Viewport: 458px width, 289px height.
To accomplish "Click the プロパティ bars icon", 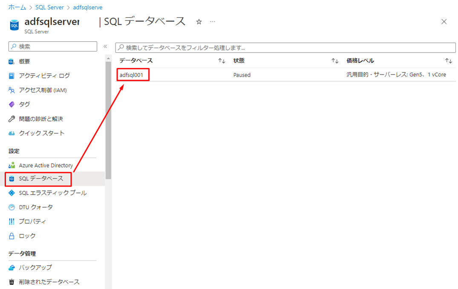I will tap(12, 221).
